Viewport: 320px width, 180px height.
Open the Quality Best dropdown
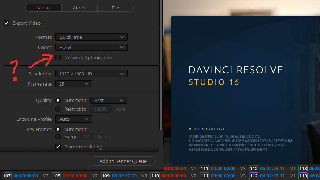click(109, 101)
